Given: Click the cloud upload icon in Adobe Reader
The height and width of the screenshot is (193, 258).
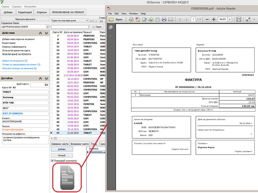Looking at the screenshot, I should pyautogui.click(x=151, y=20).
